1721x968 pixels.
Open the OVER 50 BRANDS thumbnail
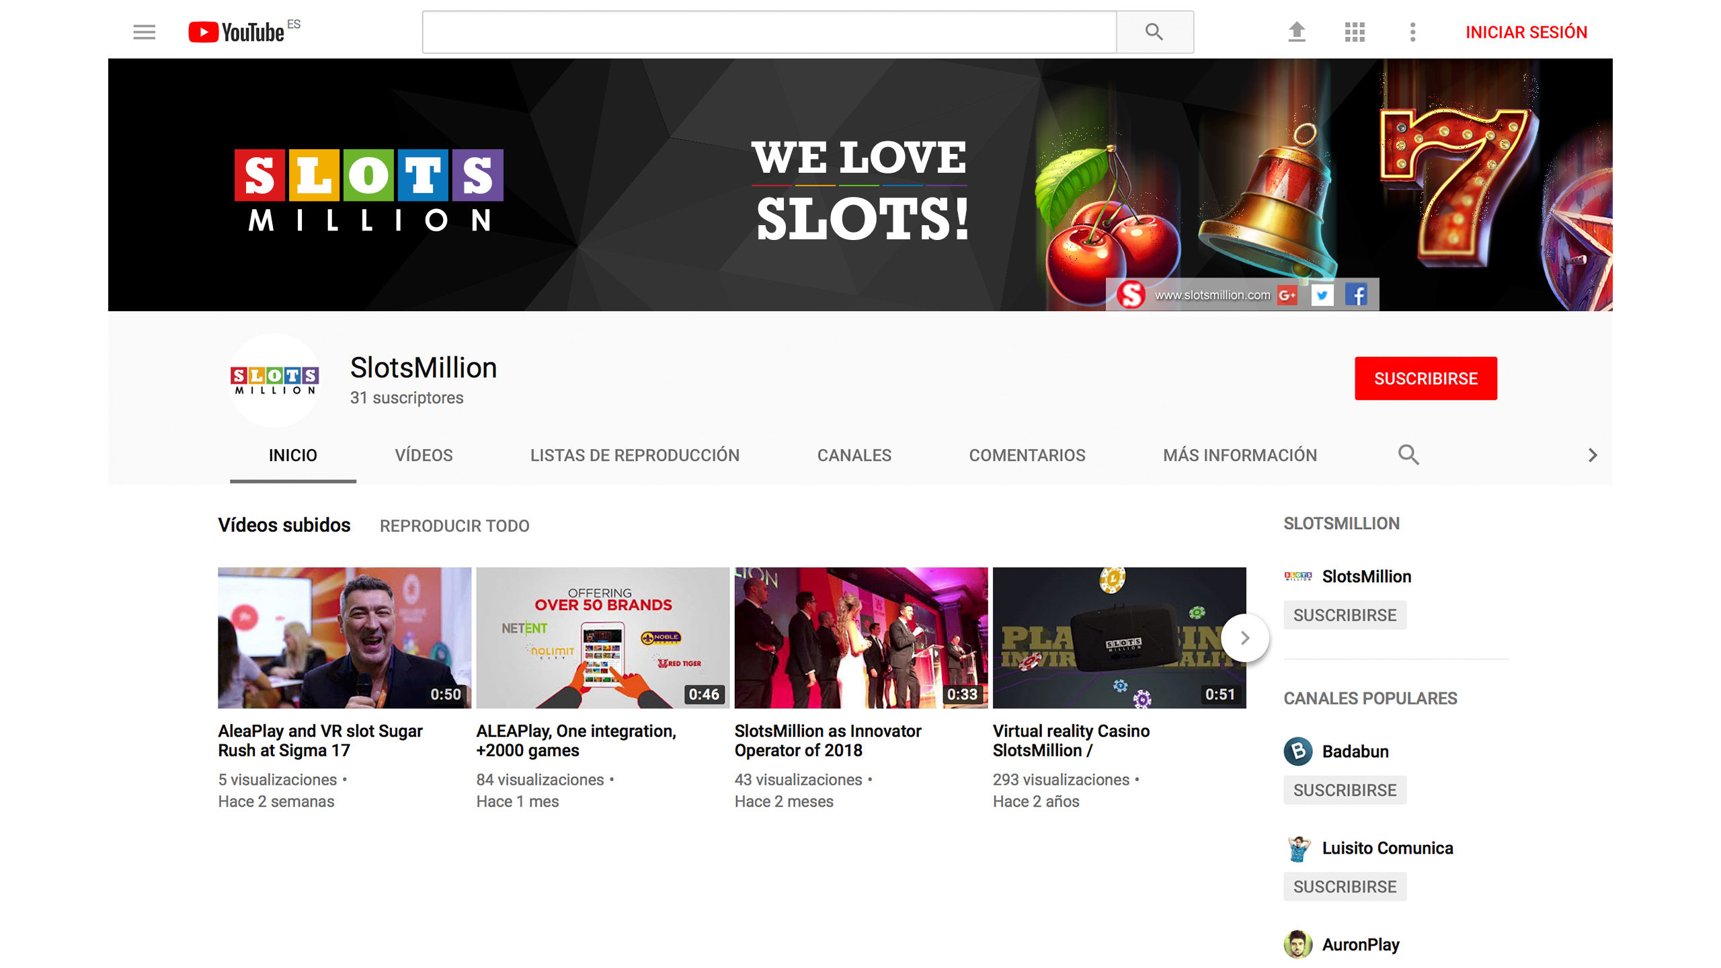click(x=602, y=637)
